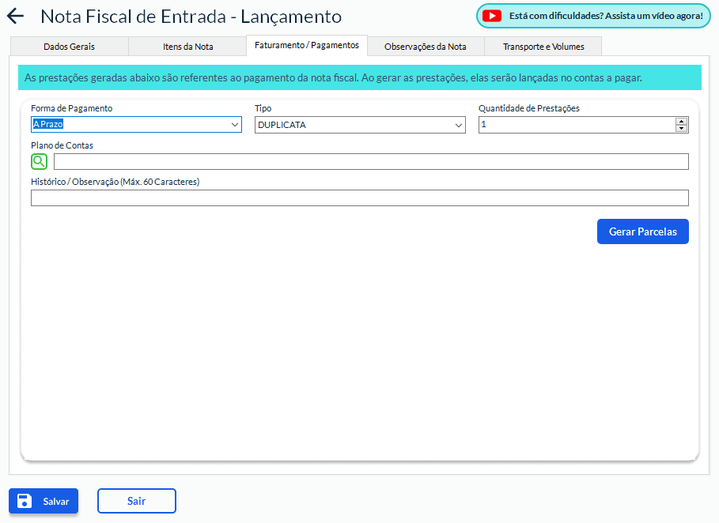Focus the Plano de Contas text field
This screenshot has height=523, width=719.
(x=370, y=162)
